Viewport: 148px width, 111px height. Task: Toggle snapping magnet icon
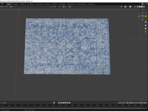coord(64,7)
